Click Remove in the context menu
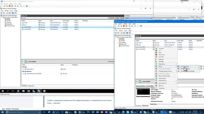 click(161, 86)
